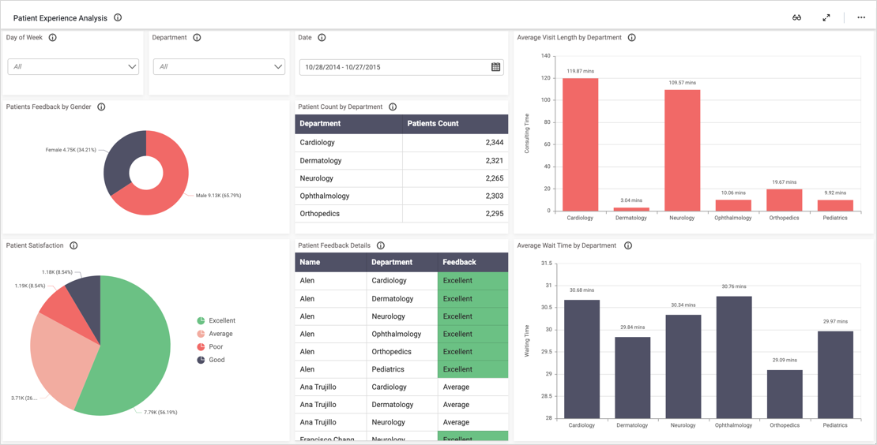Select Dermatology row in Patient Count table
The image size is (877, 445).
[x=401, y=161]
